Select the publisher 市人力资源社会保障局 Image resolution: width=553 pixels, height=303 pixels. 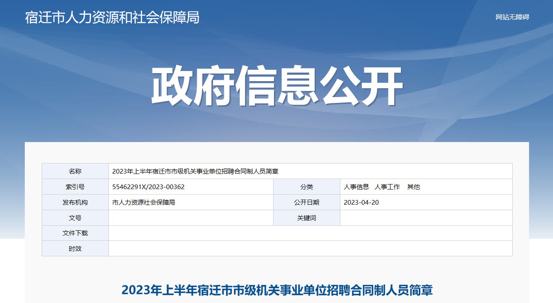pyautogui.click(x=144, y=203)
